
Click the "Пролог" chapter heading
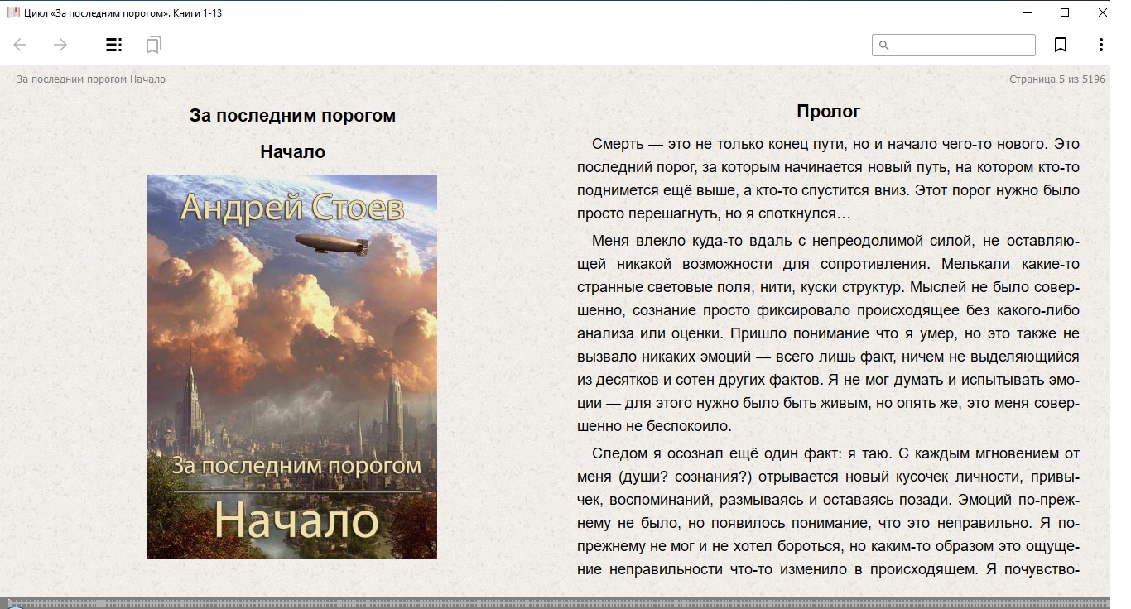pos(827,110)
